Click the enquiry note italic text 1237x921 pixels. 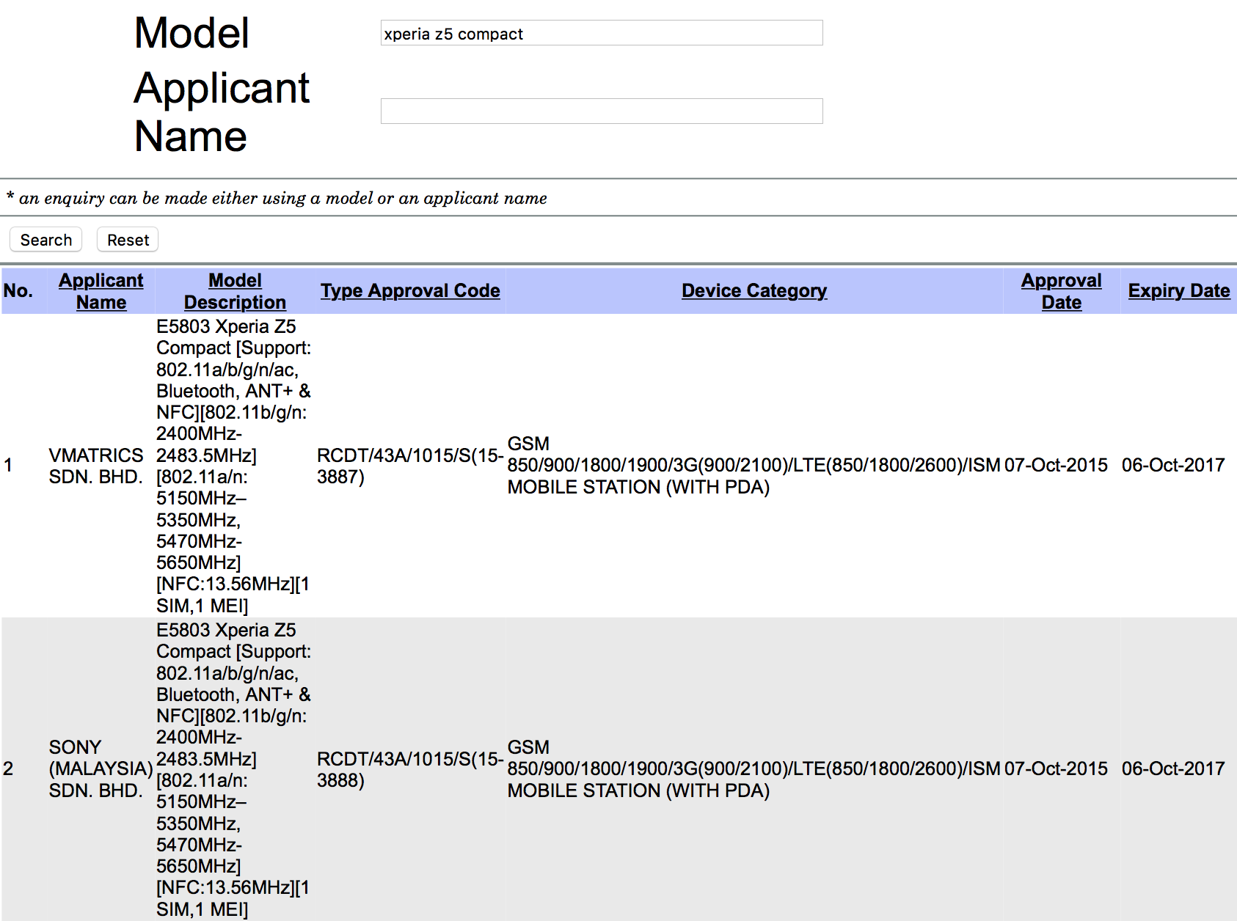point(277,198)
